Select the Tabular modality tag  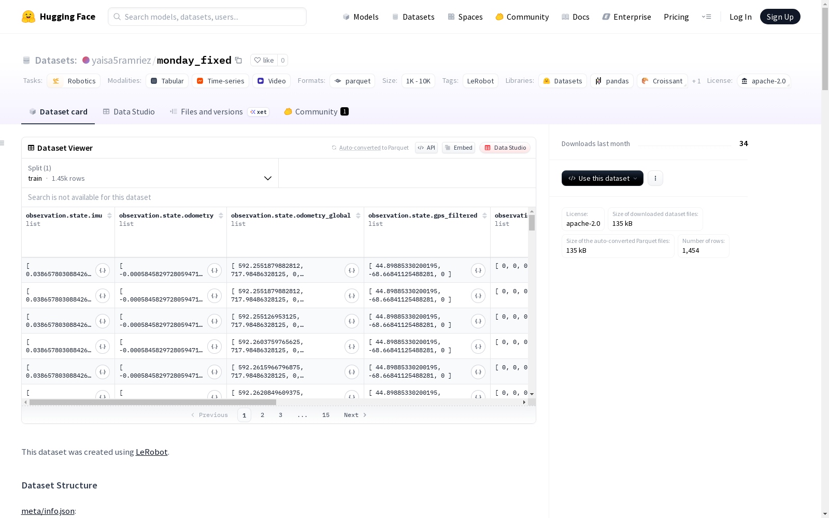click(x=167, y=81)
